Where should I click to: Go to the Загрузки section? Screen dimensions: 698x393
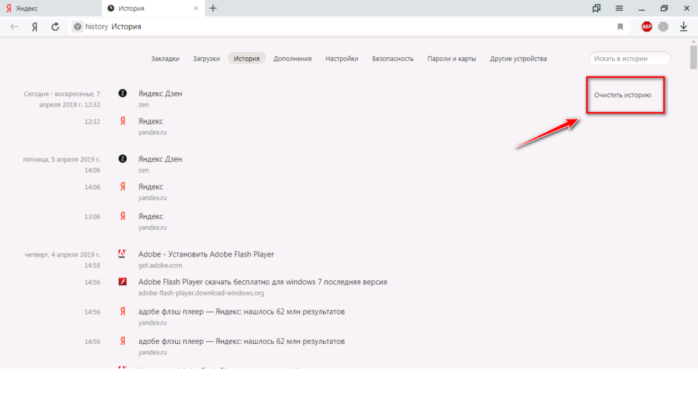tap(206, 59)
